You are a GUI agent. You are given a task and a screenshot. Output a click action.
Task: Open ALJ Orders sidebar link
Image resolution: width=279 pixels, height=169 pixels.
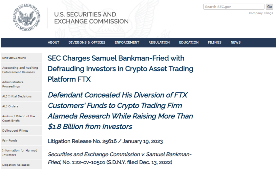click(x=10, y=106)
